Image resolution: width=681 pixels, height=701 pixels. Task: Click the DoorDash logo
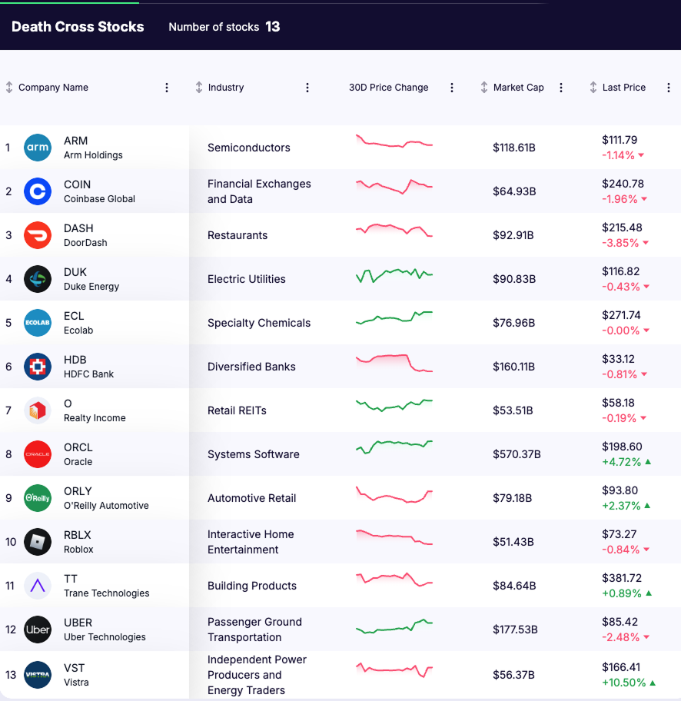click(38, 235)
